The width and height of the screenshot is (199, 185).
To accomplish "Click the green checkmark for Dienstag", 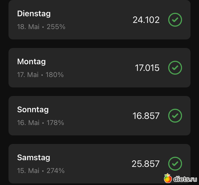I will (x=175, y=20).
